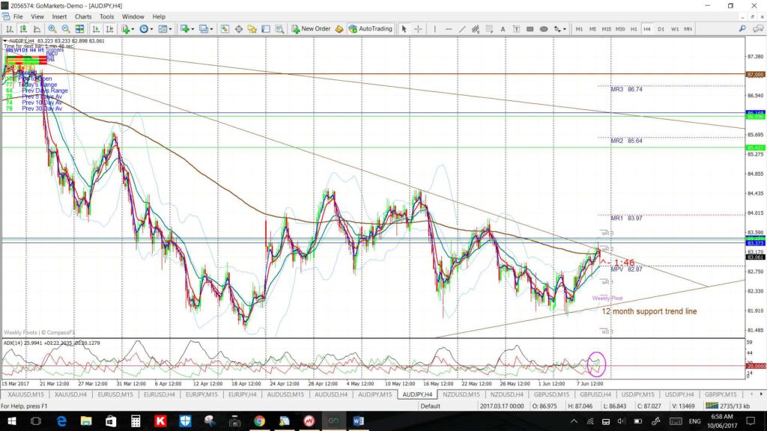Click the search magnifier icon
The height and width of the screenshot is (431, 767).
(742, 28)
